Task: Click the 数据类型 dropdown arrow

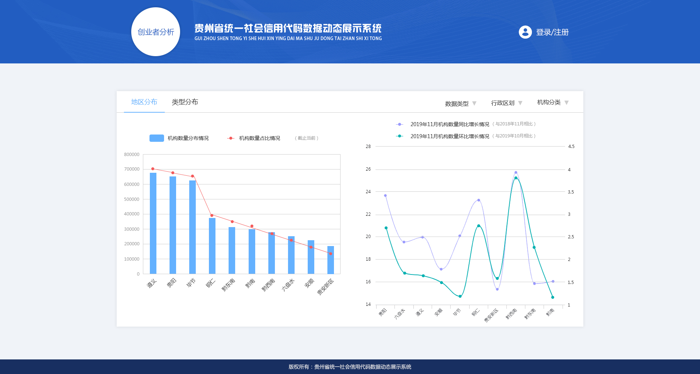Action: (474, 104)
